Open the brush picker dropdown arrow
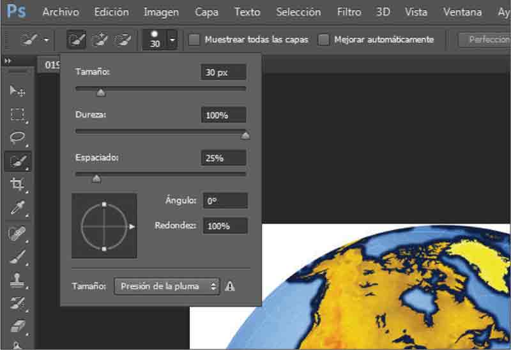 click(172, 40)
